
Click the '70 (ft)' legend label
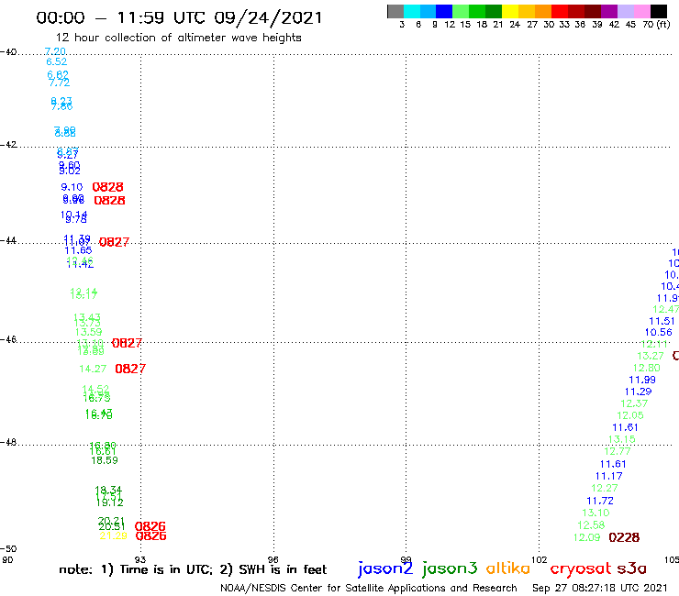(656, 25)
